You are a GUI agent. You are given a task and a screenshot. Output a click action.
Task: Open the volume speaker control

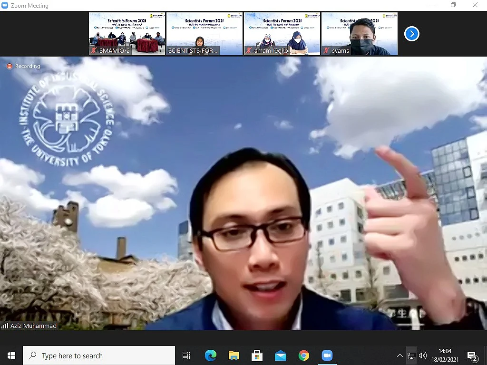pos(423,355)
